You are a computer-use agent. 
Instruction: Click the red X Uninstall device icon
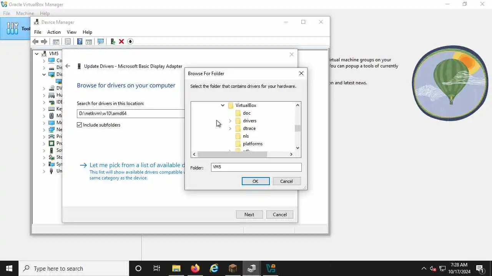coord(121,41)
